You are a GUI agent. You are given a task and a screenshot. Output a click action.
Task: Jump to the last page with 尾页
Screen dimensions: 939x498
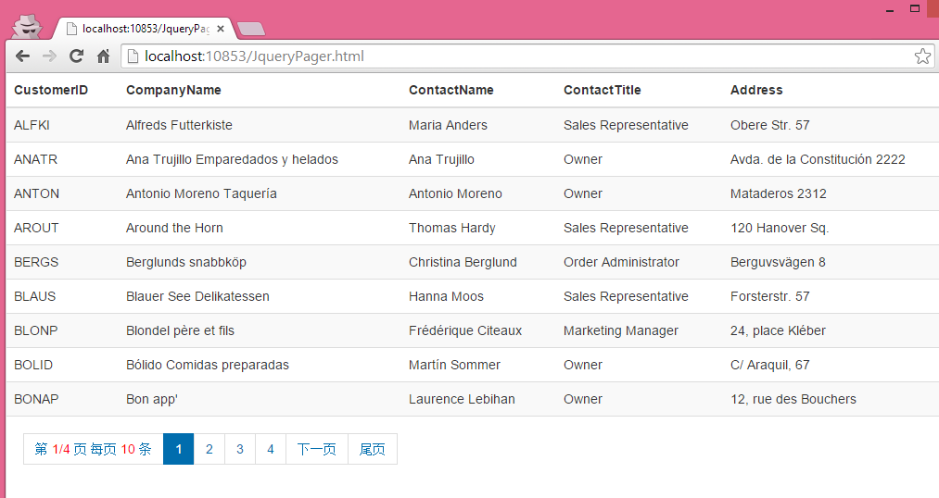(x=373, y=449)
